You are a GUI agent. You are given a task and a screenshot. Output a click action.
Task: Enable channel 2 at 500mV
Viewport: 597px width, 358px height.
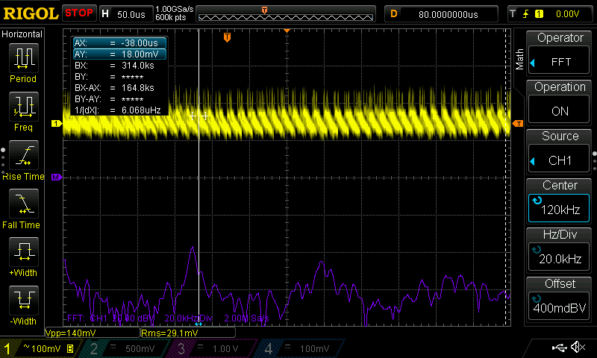click(123, 348)
